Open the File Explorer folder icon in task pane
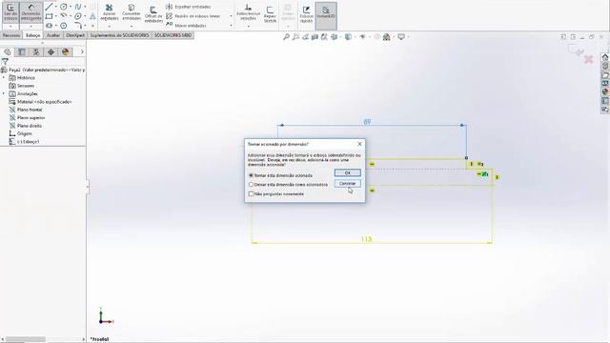 tap(605, 74)
